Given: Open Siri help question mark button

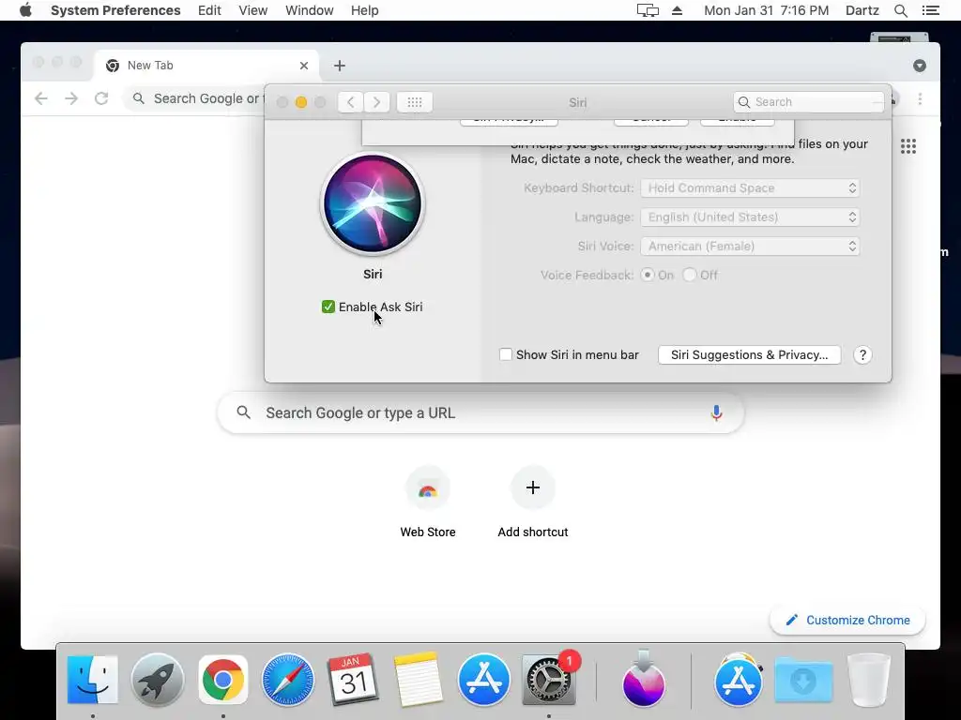Looking at the screenshot, I should (x=862, y=355).
